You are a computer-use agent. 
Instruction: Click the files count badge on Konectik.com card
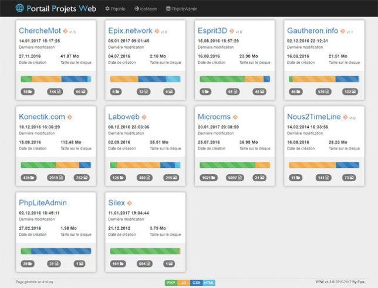point(56,178)
